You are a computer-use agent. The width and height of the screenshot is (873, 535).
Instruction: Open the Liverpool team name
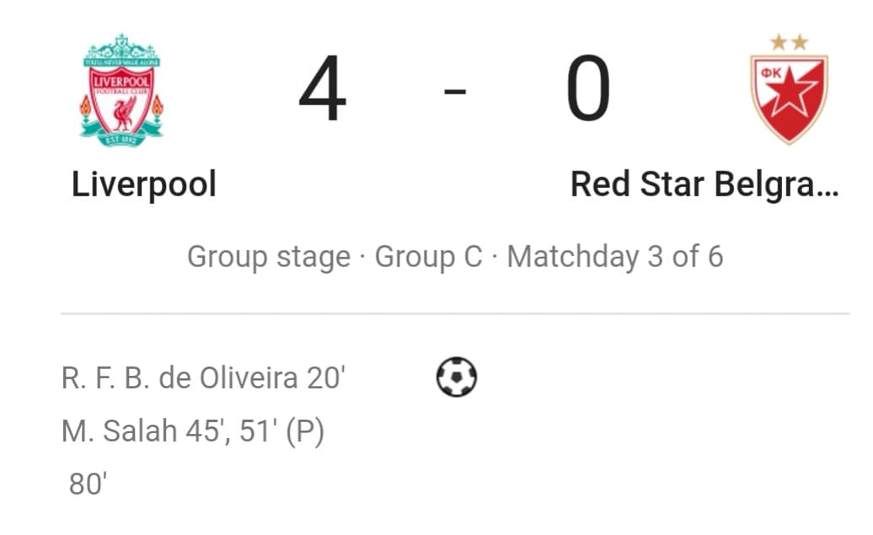(x=143, y=185)
